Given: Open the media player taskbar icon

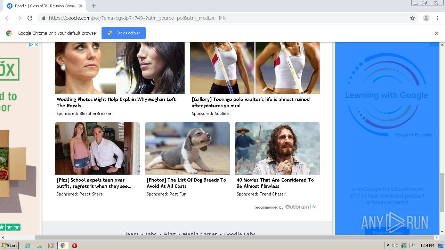Looking at the screenshot, I should [51, 245].
